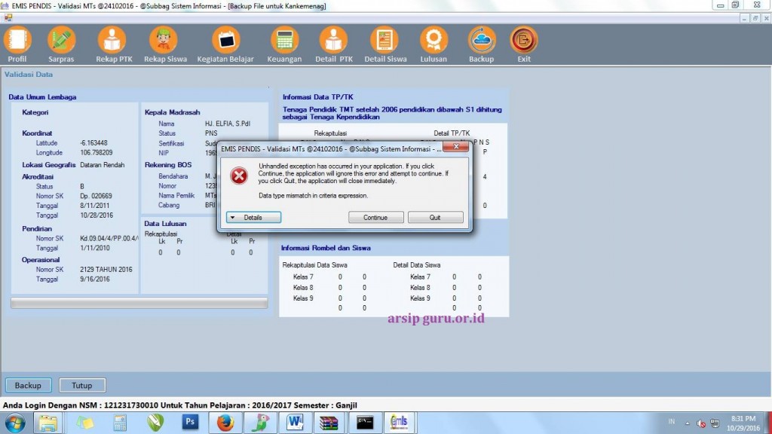Select Longitude value 106.798209
The height and width of the screenshot is (434, 772).
point(96,153)
